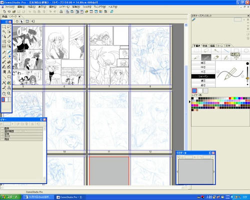Viewport: 250px width, 200px height.
Task: Click the print icon in main toolbar
Action: (x=61, y=11)
